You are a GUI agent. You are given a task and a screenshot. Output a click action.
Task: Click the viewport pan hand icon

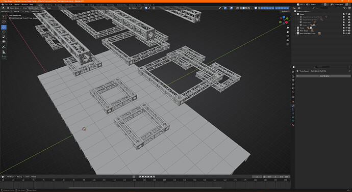tap(288, 32)
